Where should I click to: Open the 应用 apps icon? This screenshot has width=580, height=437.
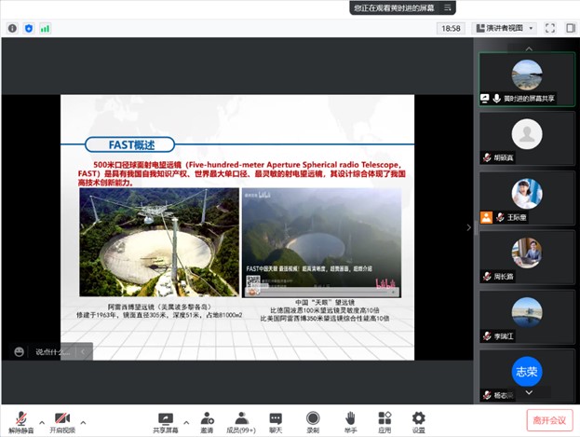pos(384,420)
